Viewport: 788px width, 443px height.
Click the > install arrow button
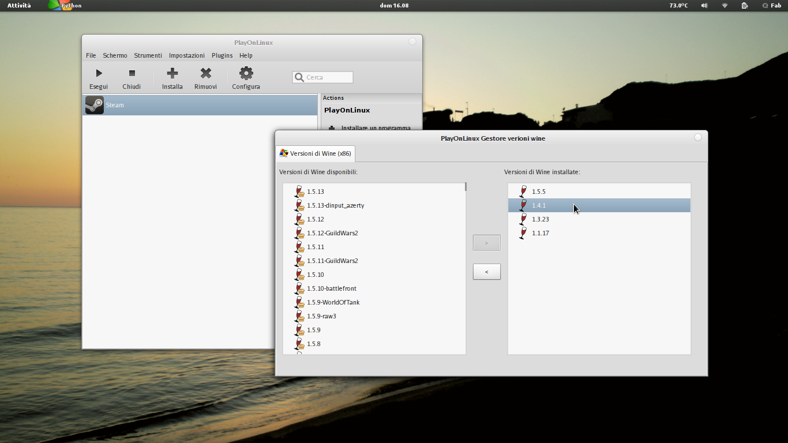point(487,243)
